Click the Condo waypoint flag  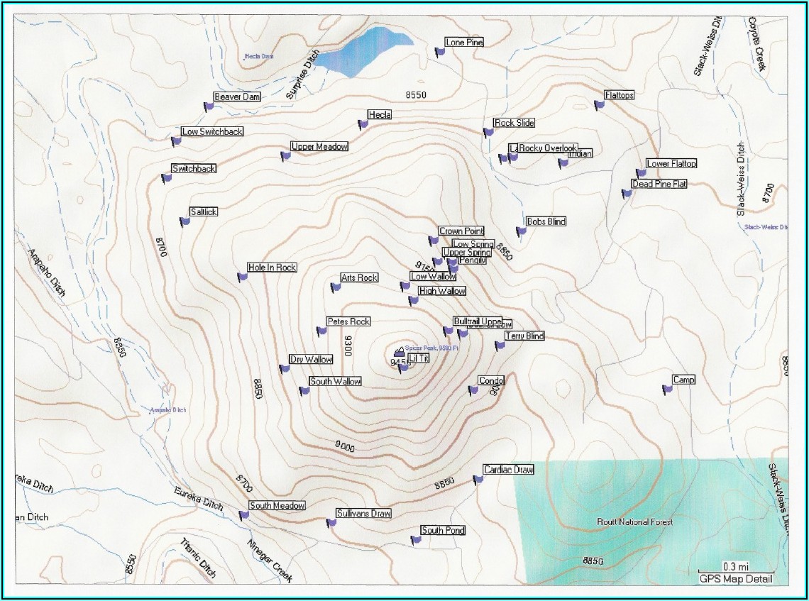click(x=473, y=390)
